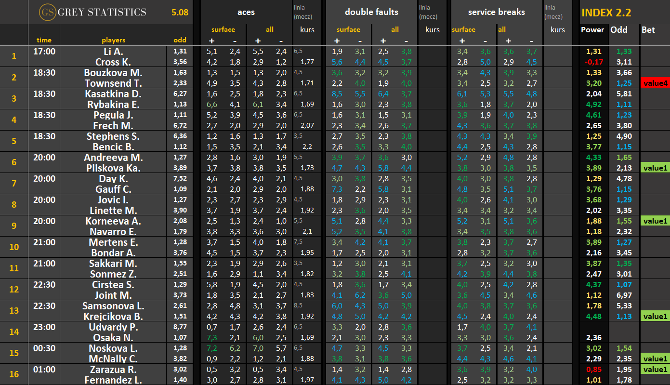The width and height of the screenshot is (670, 385).
Task: Select player Sonmez Z.
Action: [113, 274]
